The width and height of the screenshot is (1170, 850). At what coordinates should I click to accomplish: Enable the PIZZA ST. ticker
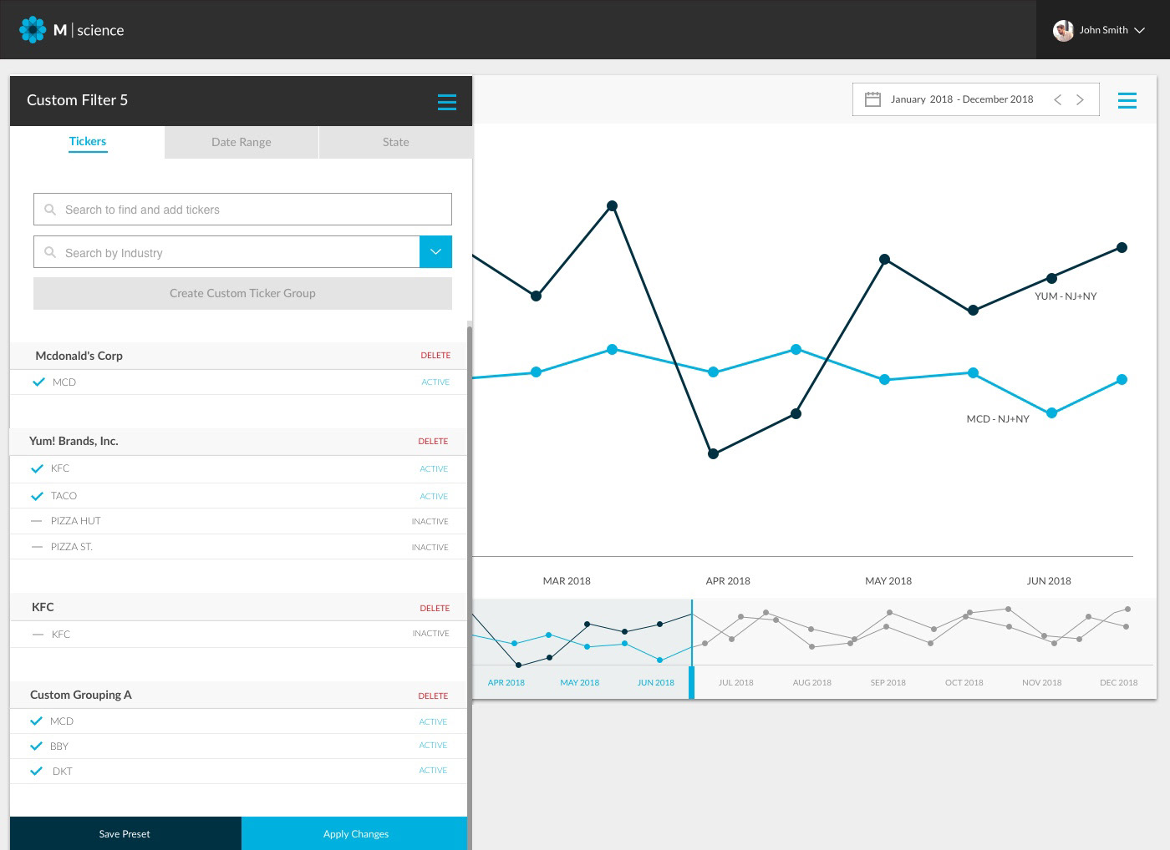pos(36,547)
